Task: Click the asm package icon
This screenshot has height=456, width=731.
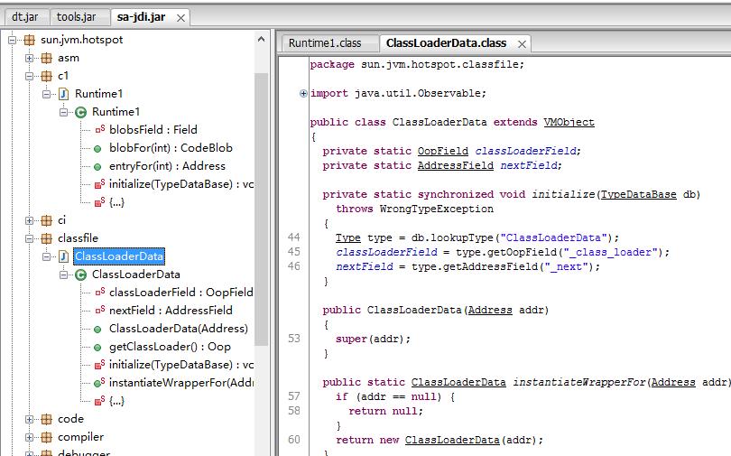Action: (46, 59)
